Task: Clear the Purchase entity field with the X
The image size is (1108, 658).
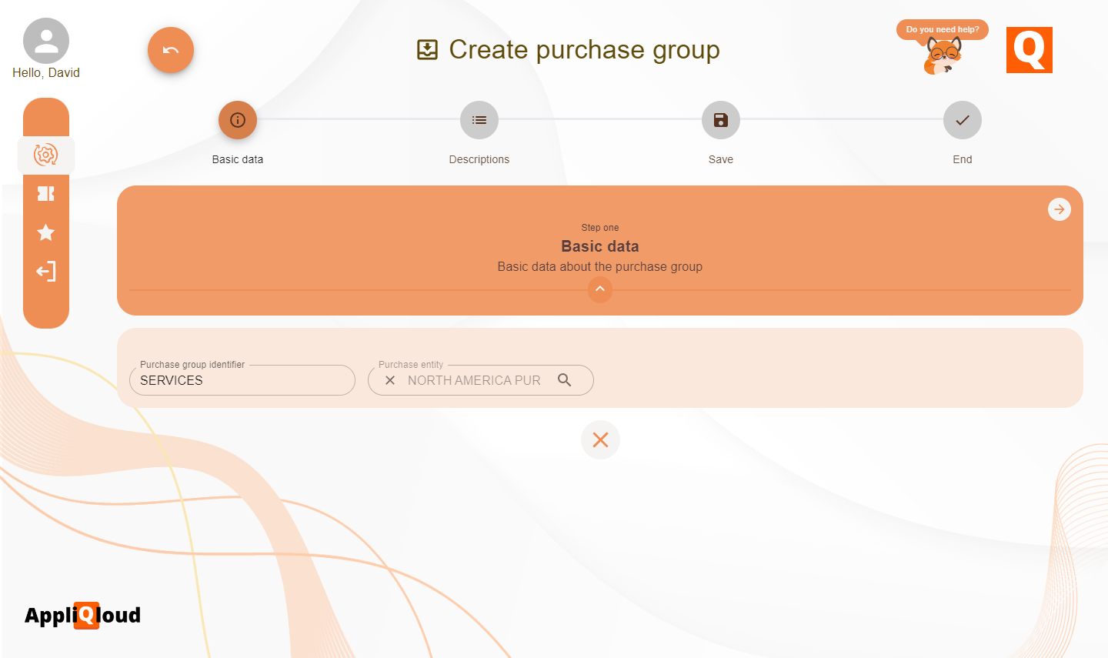Action: [390, 379]
